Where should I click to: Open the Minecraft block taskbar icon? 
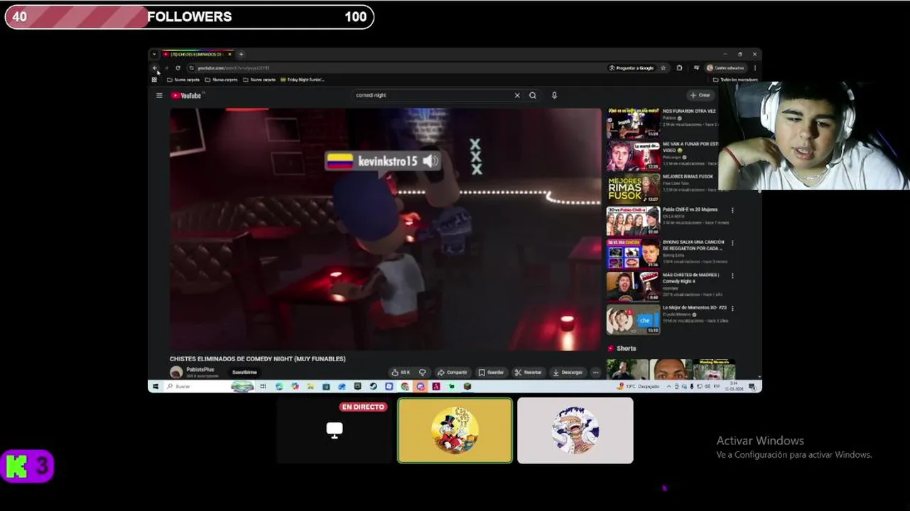pos(467,386)
